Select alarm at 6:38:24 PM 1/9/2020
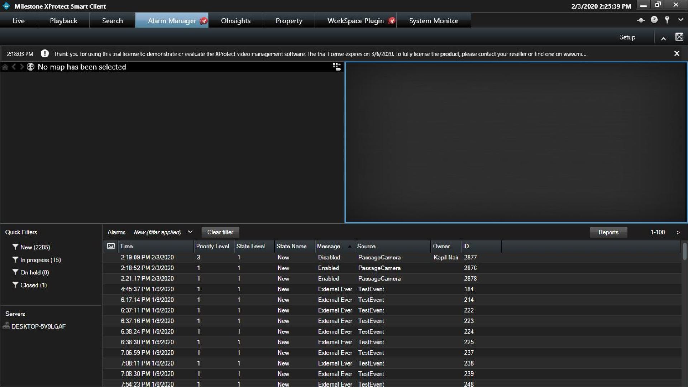The height and width of the screenshot is (387, 688). tap(392, 331)
